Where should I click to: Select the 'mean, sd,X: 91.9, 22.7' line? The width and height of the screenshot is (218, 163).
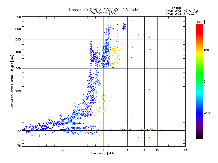tap(181, 14)
